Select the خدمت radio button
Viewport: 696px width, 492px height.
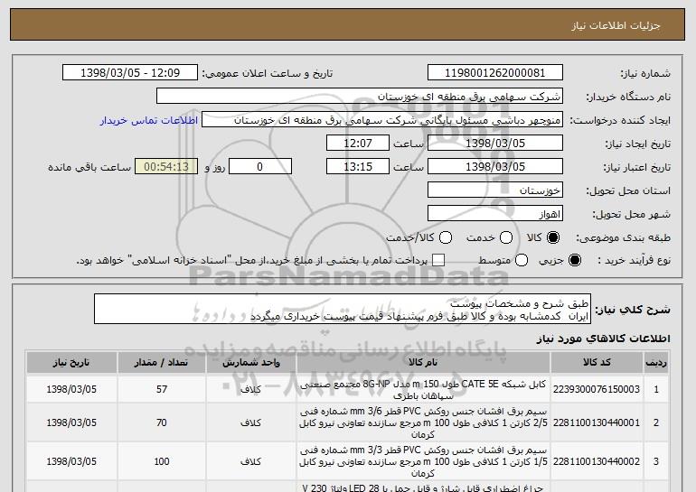click(506, 237)
